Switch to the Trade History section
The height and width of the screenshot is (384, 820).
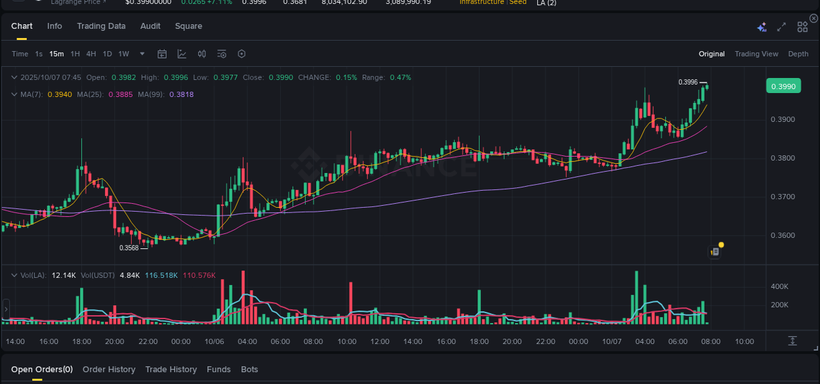click(x=171, y=369)
